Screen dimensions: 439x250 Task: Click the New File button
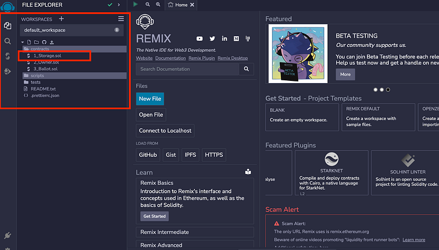click(150, 99)
